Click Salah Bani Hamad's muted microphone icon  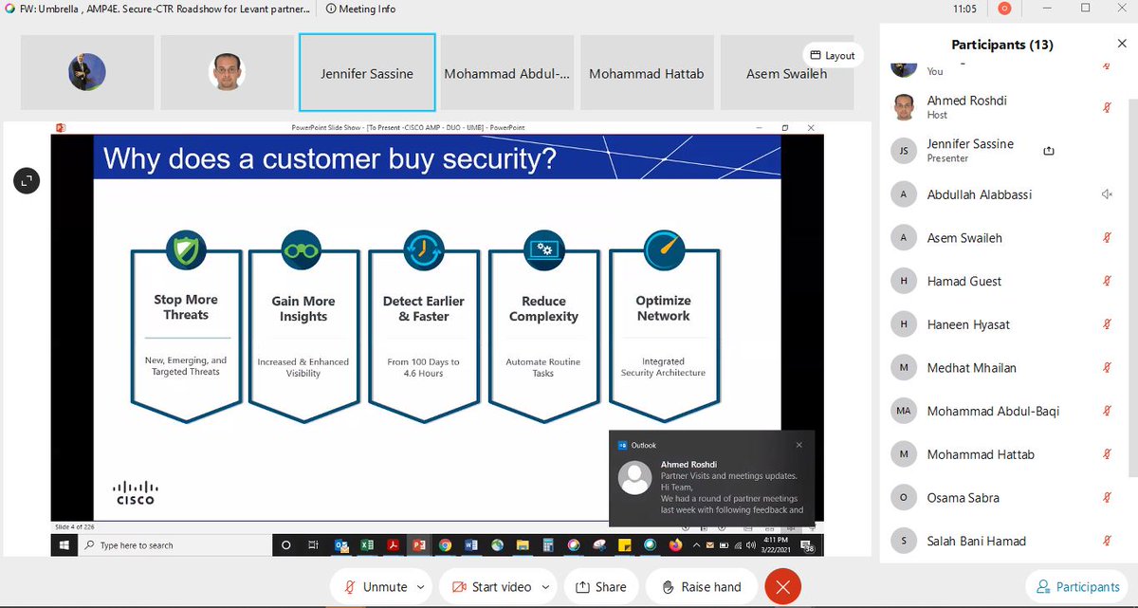point(1107,541)
